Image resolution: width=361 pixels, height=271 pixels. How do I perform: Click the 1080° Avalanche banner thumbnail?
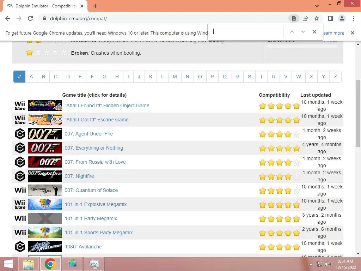tap(45, 247)
